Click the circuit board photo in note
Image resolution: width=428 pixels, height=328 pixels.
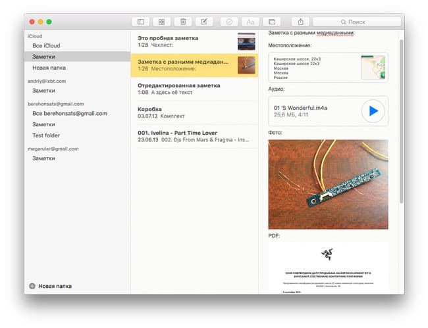coord(328,185)
